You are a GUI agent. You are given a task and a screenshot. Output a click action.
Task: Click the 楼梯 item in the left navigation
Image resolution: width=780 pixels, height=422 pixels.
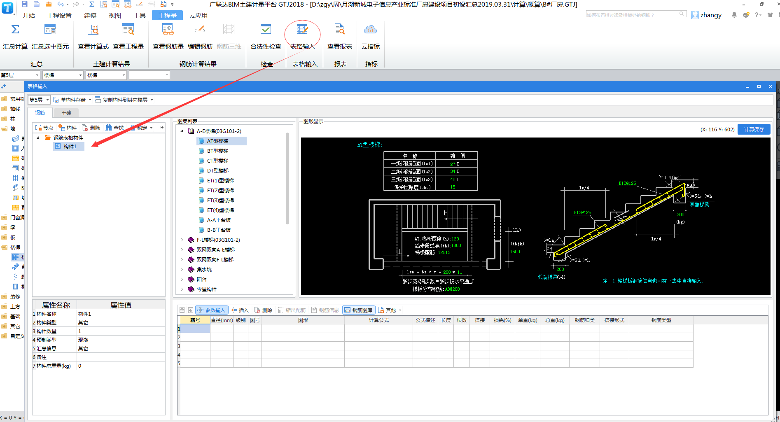[x=15, y=247]
